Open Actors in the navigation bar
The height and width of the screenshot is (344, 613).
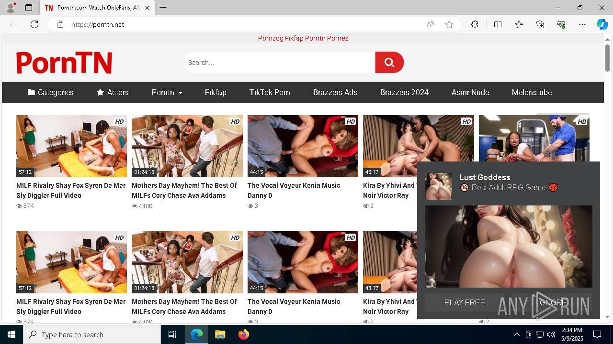[113, 92]
